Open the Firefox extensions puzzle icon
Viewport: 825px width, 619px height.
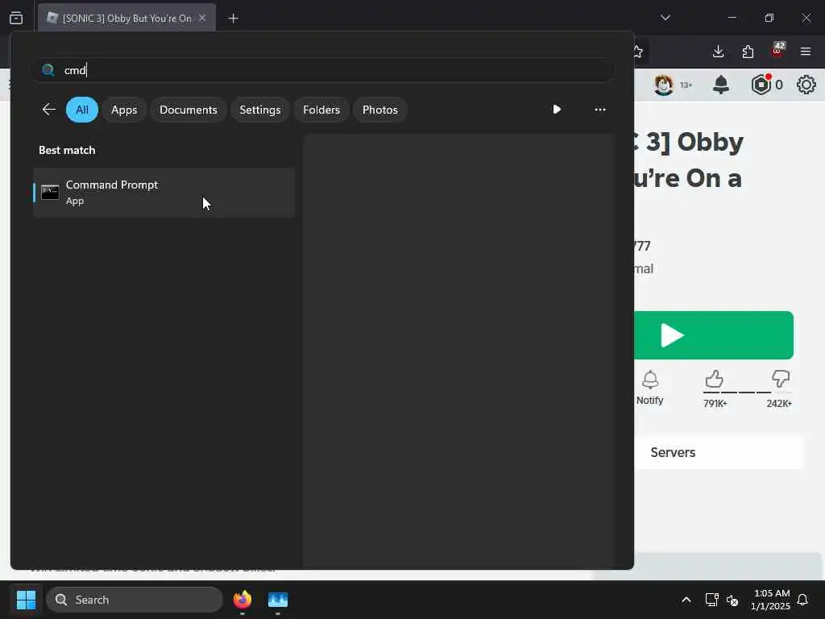748,52
